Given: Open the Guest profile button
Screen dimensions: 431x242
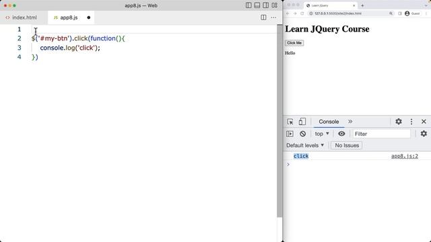Looking at the screenshot, I should (412, 13).
